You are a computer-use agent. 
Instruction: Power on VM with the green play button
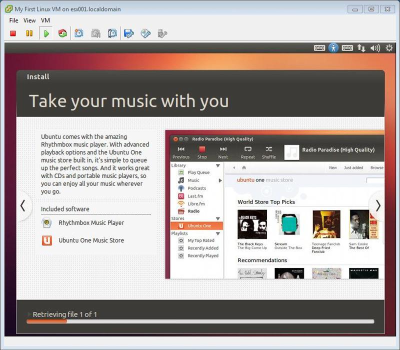46,33
